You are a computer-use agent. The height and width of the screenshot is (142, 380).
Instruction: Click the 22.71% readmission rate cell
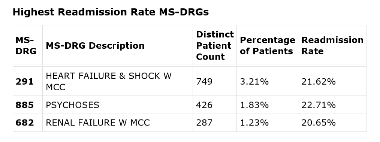332,105
